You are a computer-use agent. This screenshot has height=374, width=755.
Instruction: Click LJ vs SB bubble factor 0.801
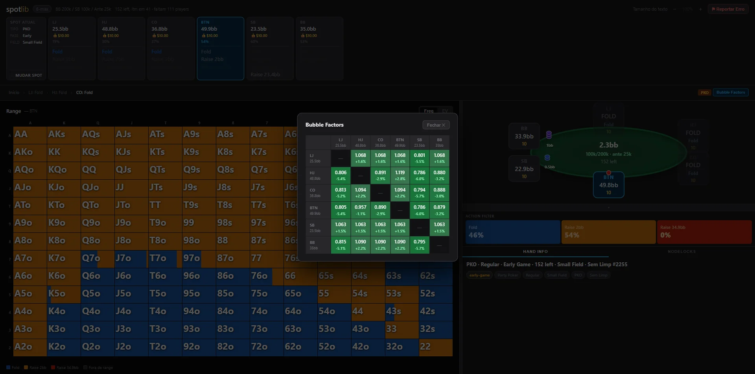420,158
